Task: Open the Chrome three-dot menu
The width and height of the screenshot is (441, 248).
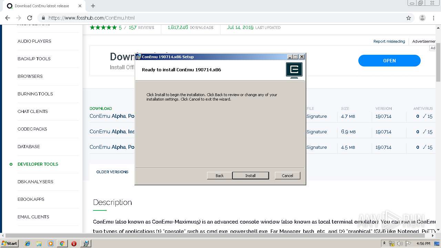Action: pos(434,18)
